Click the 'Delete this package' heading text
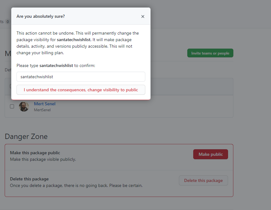This screenshot has height=210, width=271. [29, 179]
